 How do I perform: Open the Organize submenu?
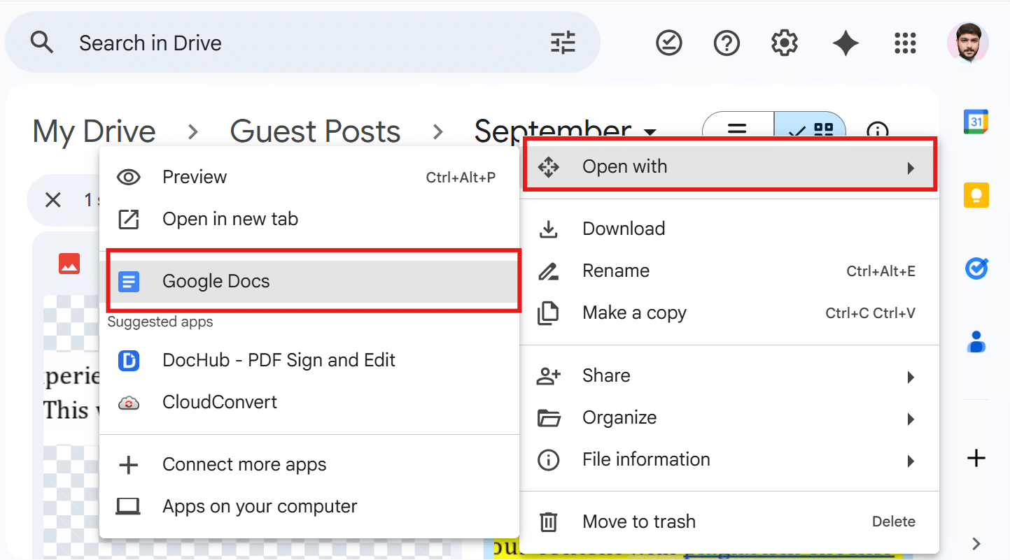729,417
